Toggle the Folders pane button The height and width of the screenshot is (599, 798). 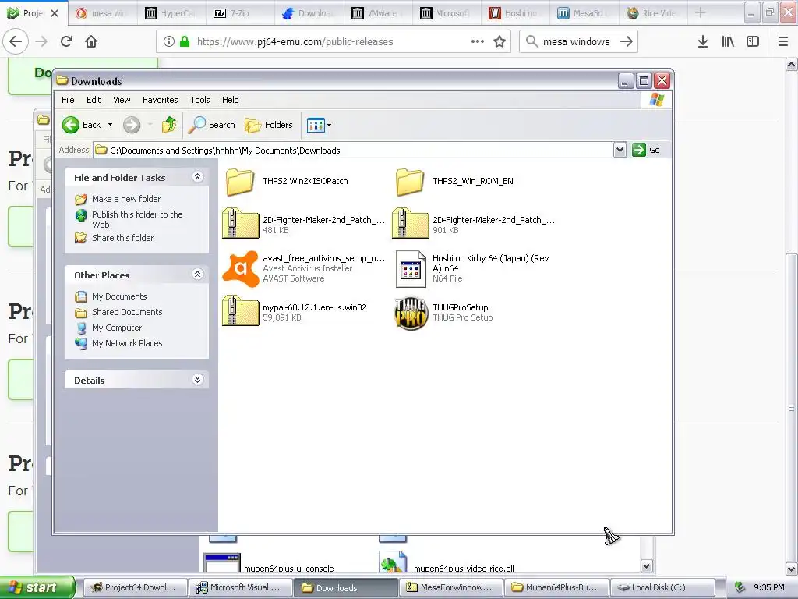pos(269,125)
